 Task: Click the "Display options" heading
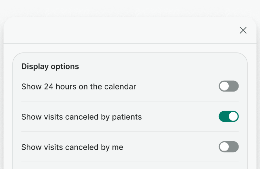(50, 66)
